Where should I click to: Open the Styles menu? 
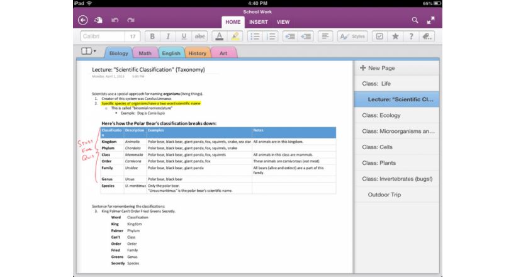click(352, 37)
